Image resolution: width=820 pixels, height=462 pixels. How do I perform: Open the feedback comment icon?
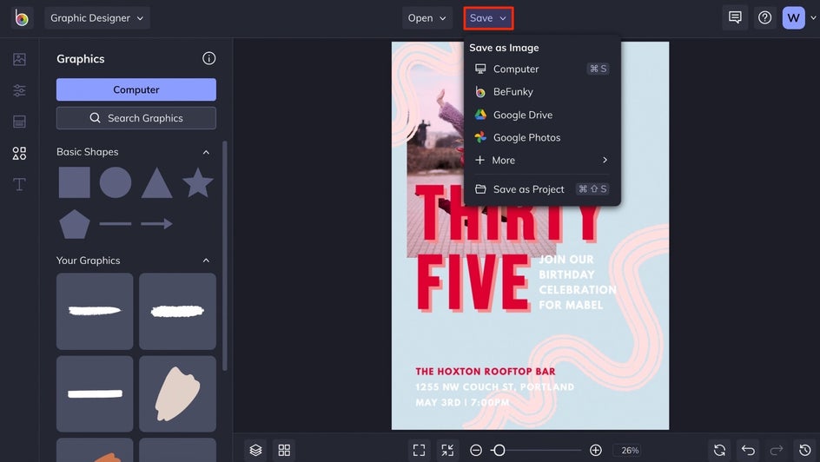[735, 17]
